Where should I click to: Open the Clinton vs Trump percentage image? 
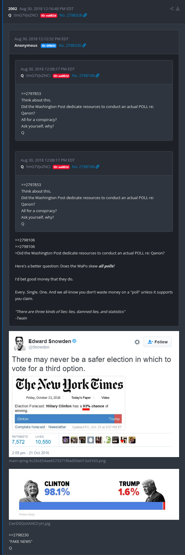tap(94, 494)
